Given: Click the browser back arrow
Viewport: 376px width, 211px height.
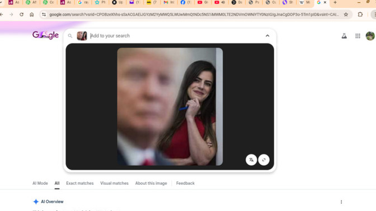Looking at the screenshot, I should [x=2, y=15].
